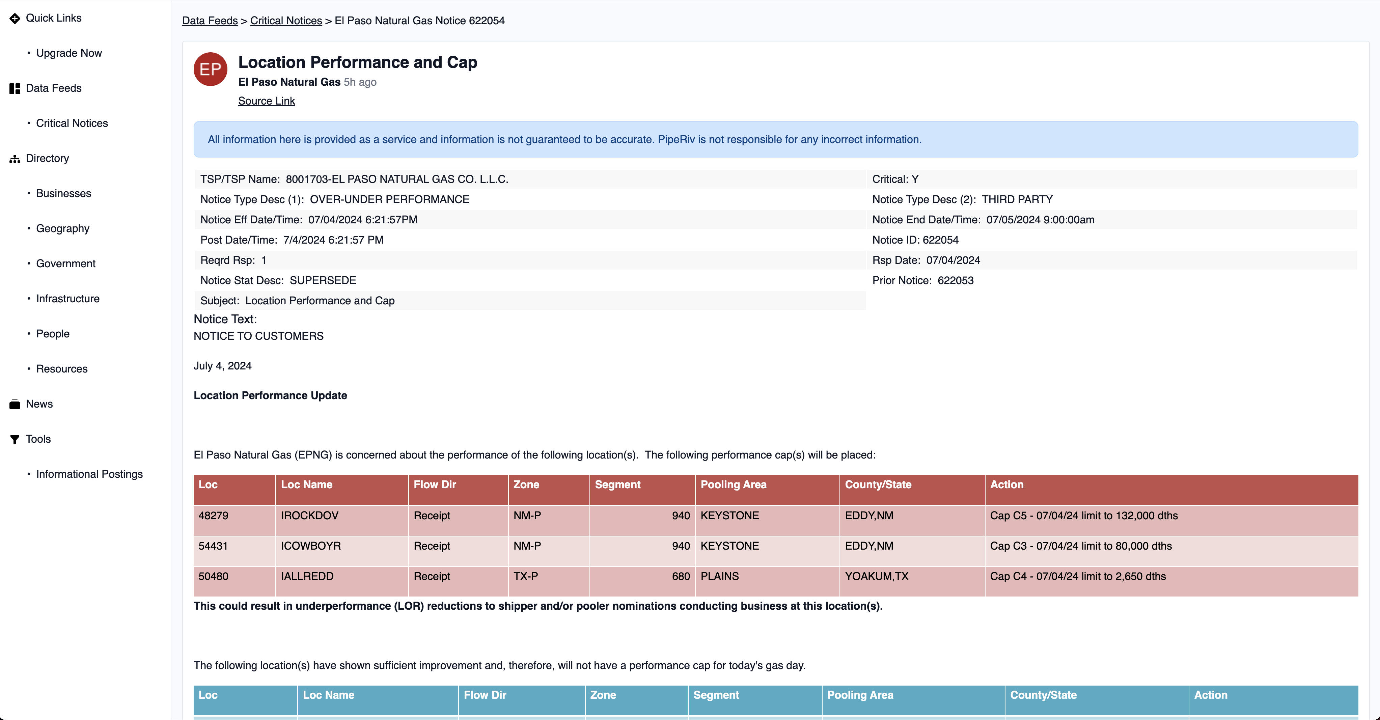Open the Geography sidebar entry

pyautogui.click(x=63, y=229)
